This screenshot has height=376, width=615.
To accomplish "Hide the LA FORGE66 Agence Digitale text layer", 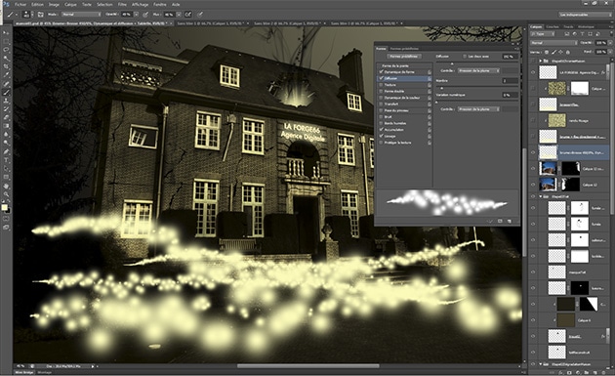I will [533, 72].
